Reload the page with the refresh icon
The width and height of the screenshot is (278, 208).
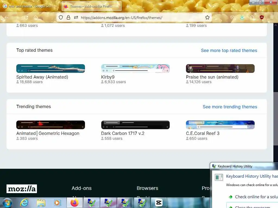tap(26, 18)
